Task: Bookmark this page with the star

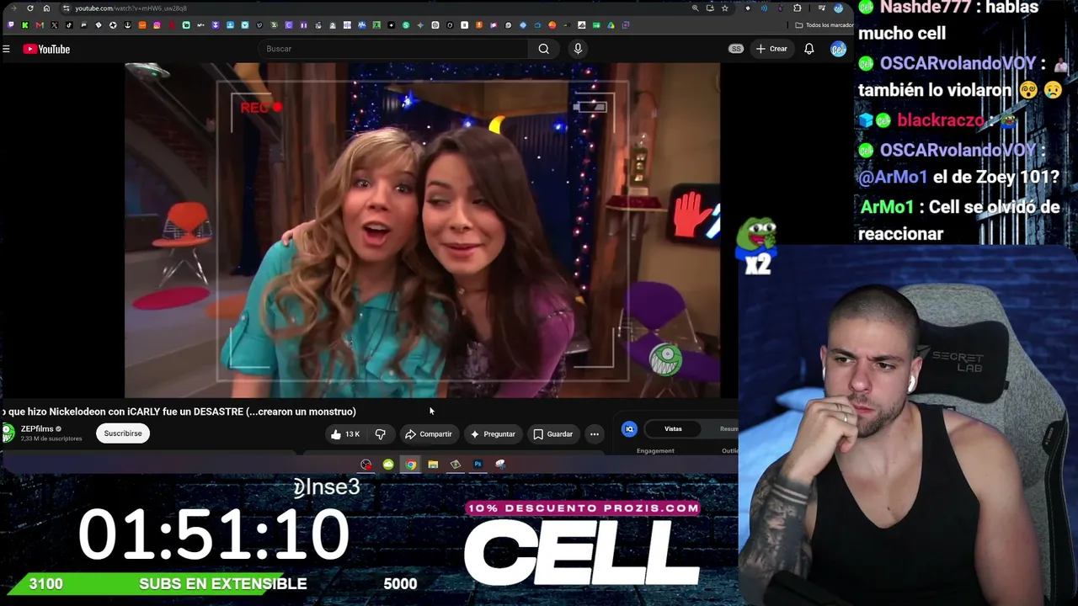Action: coord(724,8)
